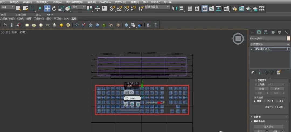Select the 子对象 preview selection radio
Viewport: 291px width, 132px height.
point(265,101)
